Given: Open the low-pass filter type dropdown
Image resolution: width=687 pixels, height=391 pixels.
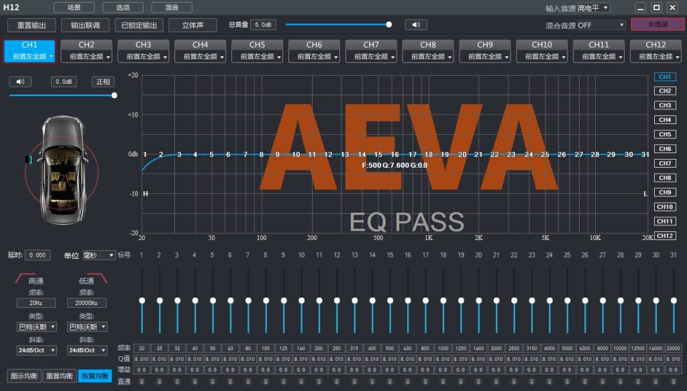Looking at the screenshot, I should 87,327.
